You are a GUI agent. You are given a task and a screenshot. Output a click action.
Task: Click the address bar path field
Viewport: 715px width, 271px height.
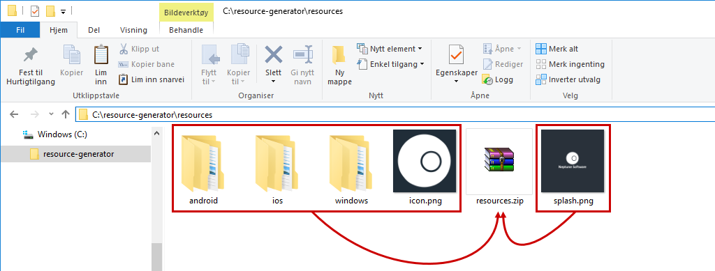pos(395,115)
